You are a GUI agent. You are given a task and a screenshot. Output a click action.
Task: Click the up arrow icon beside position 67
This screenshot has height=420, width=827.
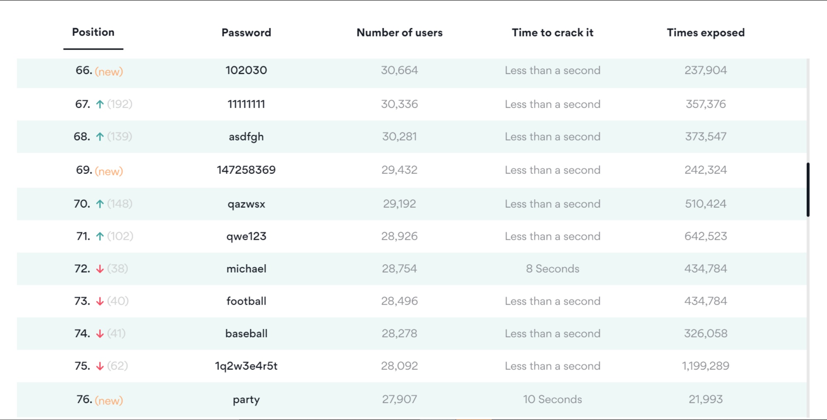coord(100,104)
